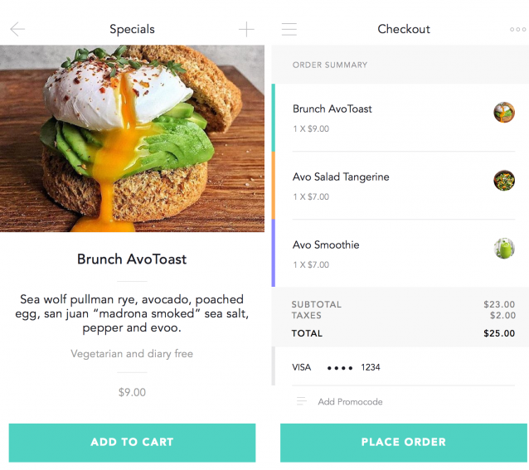The image size is (529, 470).
Task: Tap the large AvoToast food photo
Action: (x=133, y=138)
